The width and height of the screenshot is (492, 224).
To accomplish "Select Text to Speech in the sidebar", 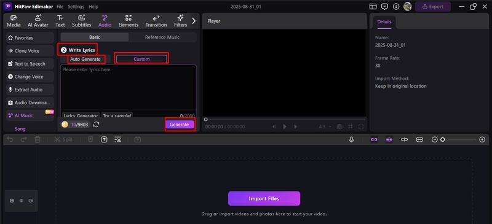I will tap(30, 64).
